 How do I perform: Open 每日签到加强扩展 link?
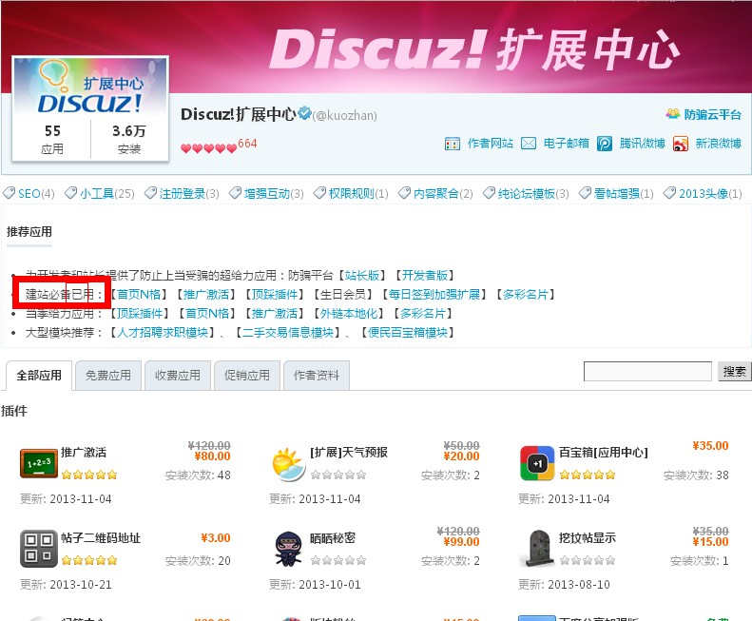coord(434,294)
